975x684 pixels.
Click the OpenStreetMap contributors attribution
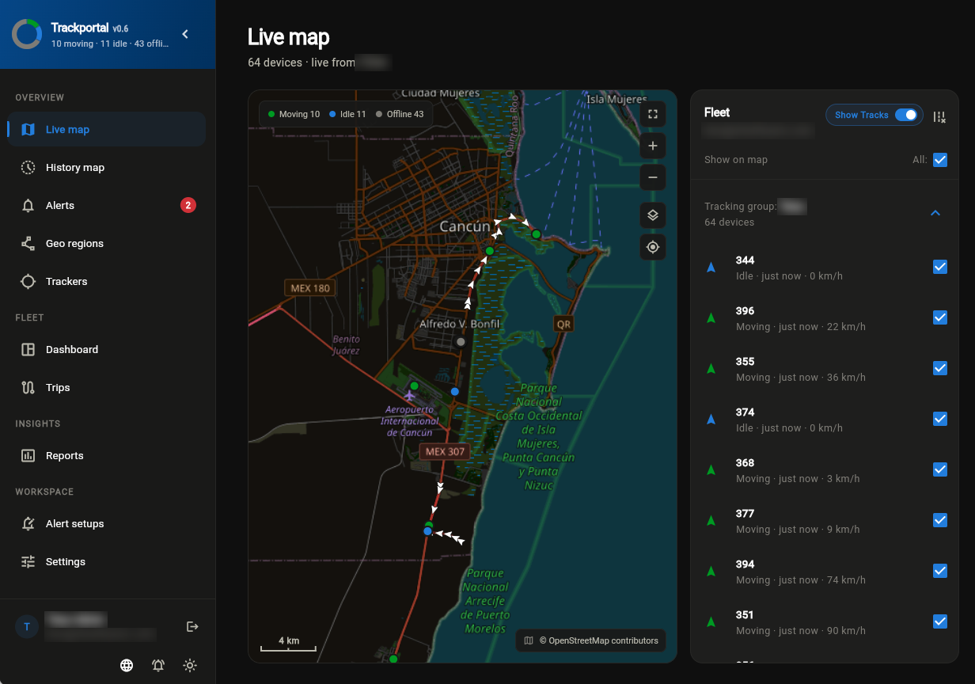(598, 640)
